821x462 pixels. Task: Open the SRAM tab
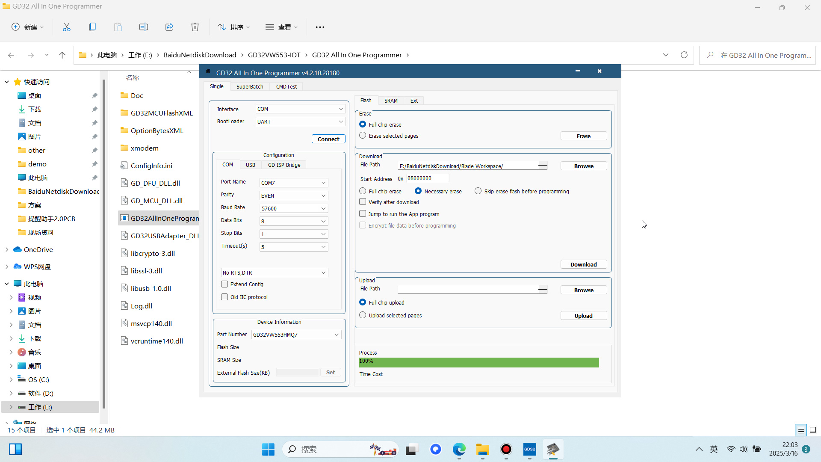[x=390, y=101]
